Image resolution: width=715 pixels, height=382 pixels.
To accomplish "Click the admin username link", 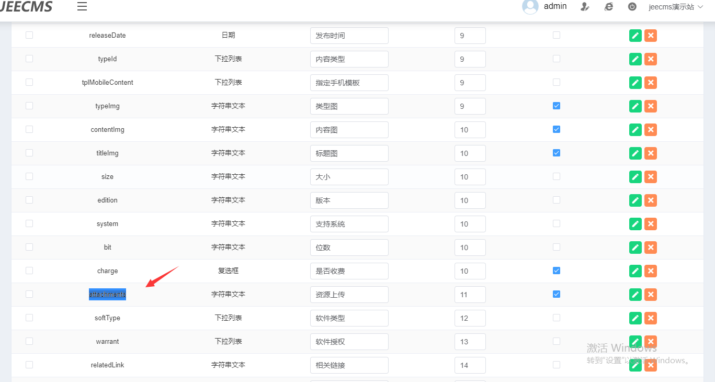I will coord(555,6).
